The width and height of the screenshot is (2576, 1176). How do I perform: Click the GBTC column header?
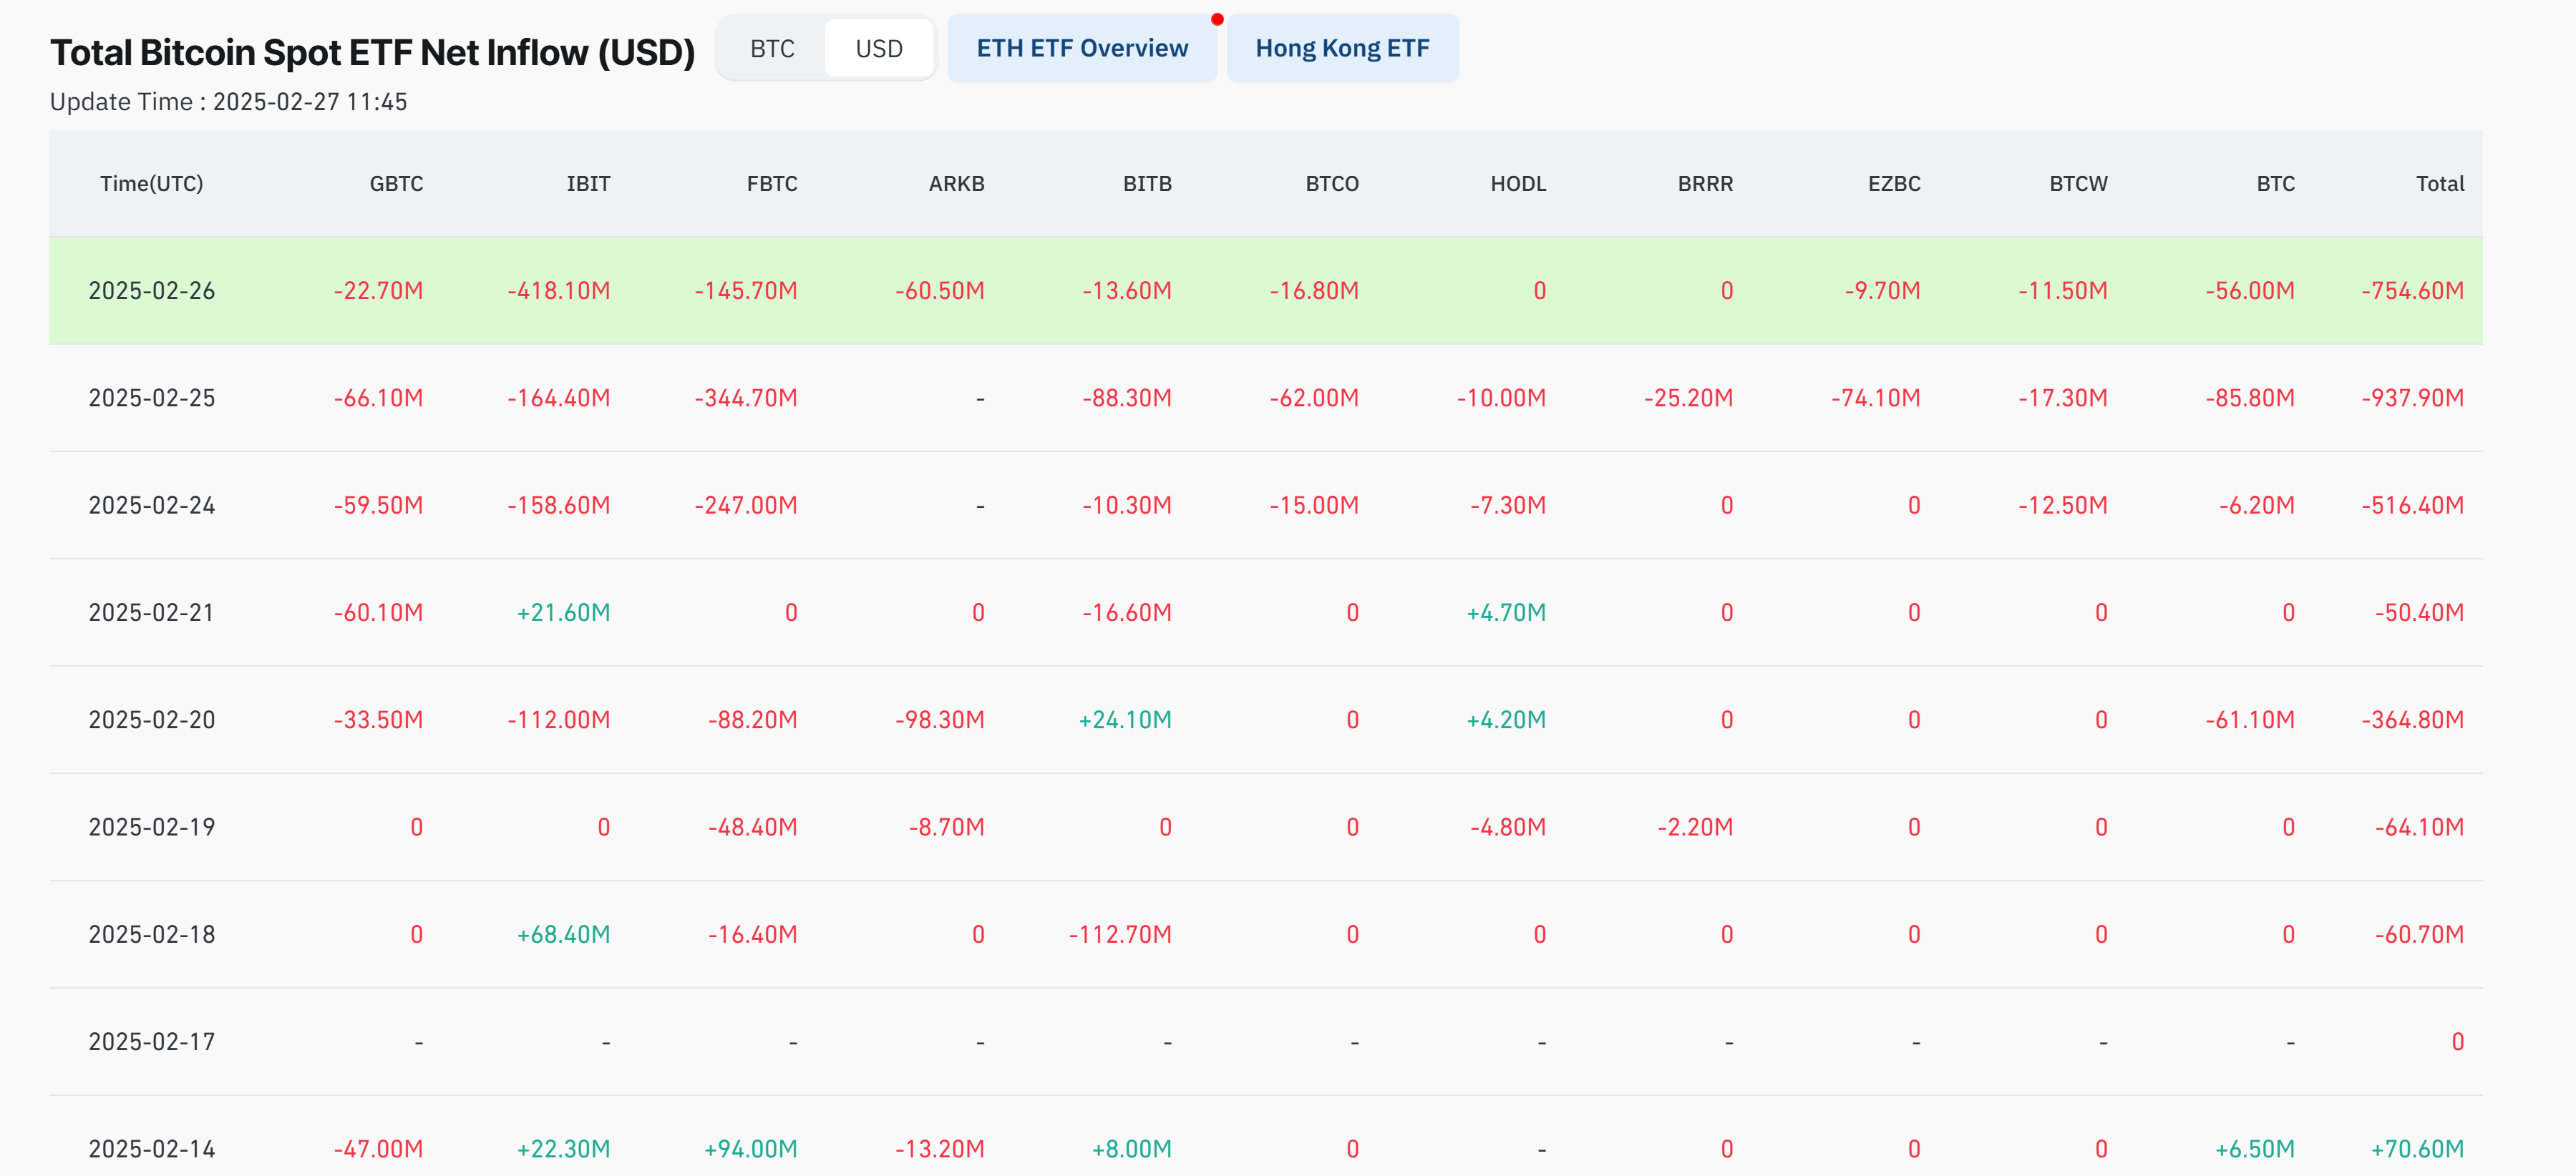pyautogui.click(x=396, y=184)
